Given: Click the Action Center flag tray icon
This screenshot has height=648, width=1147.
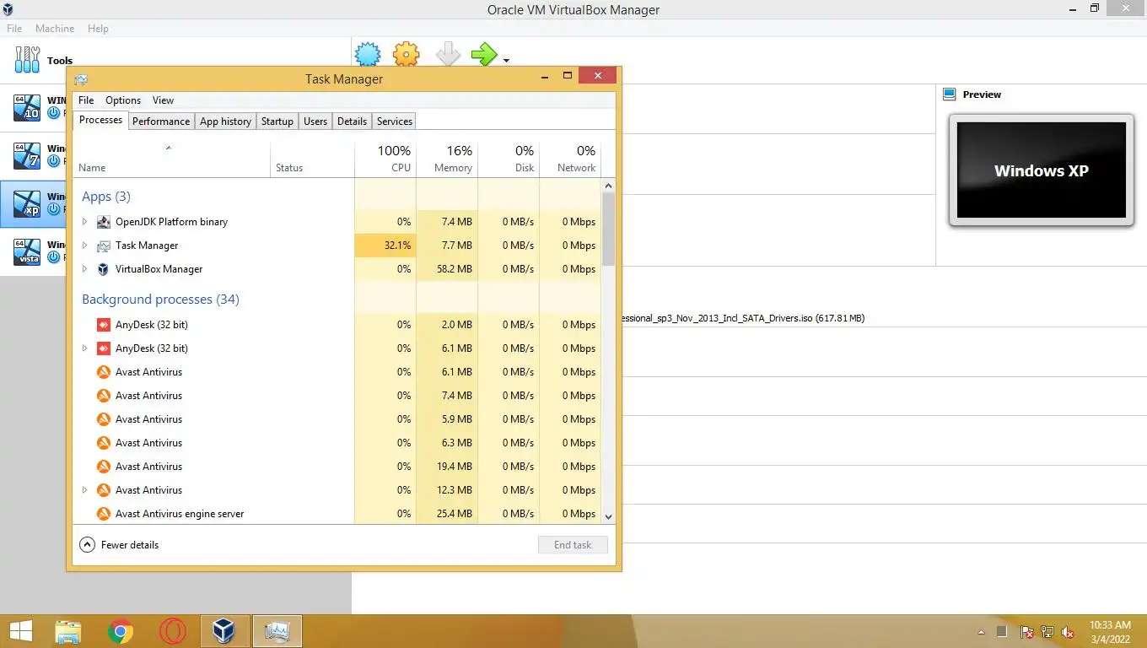Looking at the screenshot, I should [x=1027, y=631].
